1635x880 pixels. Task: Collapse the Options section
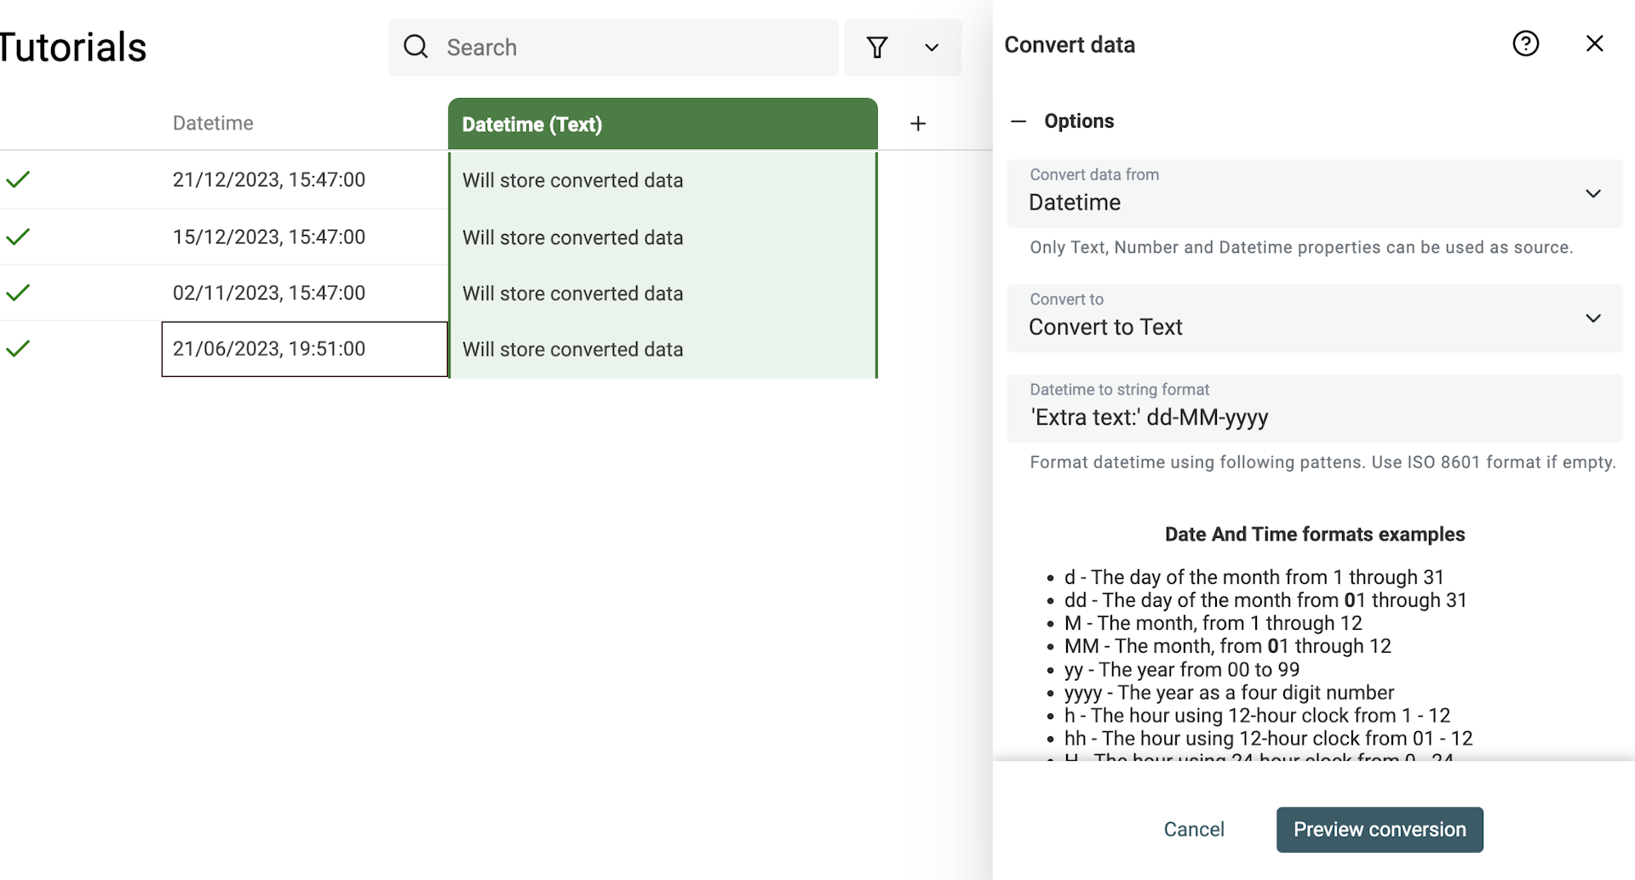pyautogui.click(x=1018, y=121)
